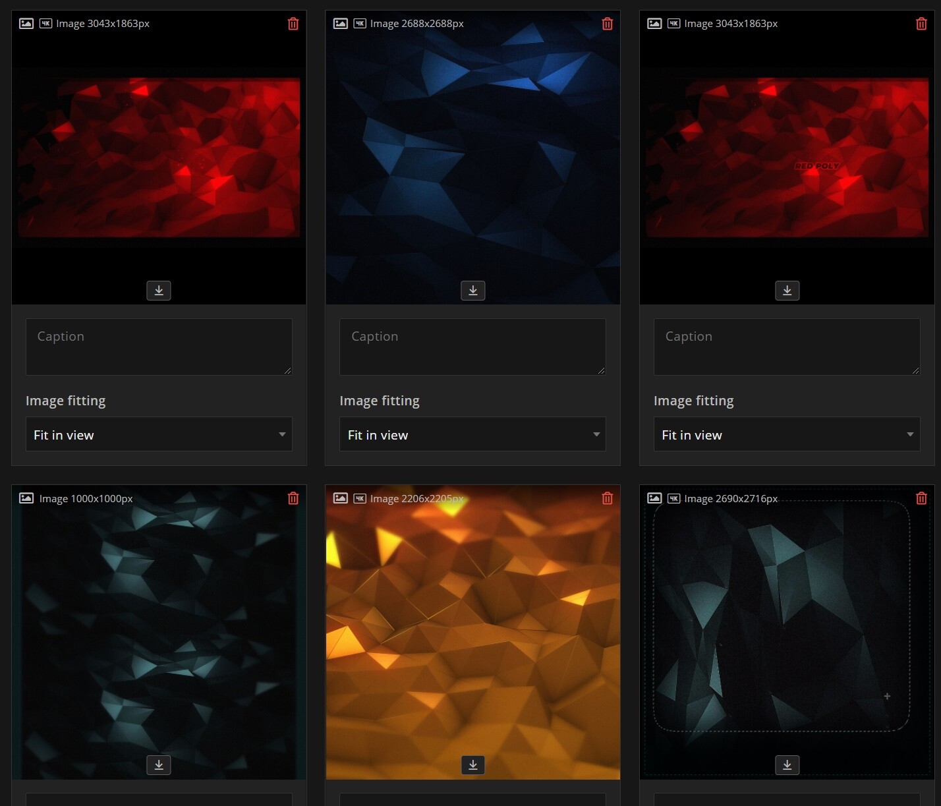Download the orange polygon image
The height and width of the screenshot is (806, 941).
472,764
